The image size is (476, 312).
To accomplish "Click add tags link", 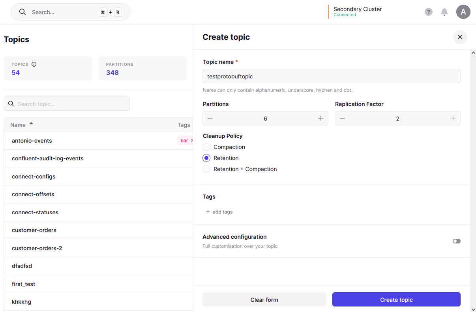I will 223,212.
